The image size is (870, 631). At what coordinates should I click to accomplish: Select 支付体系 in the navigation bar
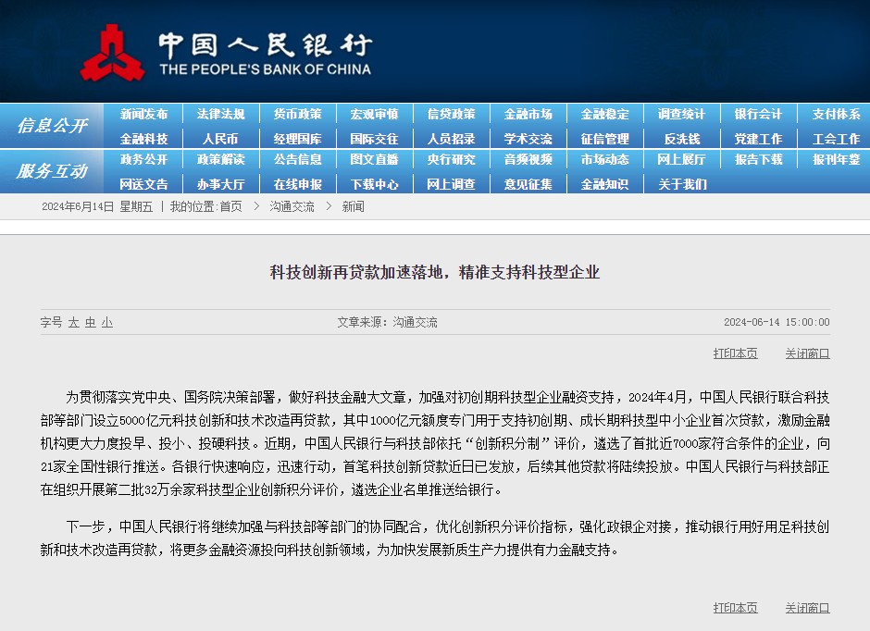836,114
